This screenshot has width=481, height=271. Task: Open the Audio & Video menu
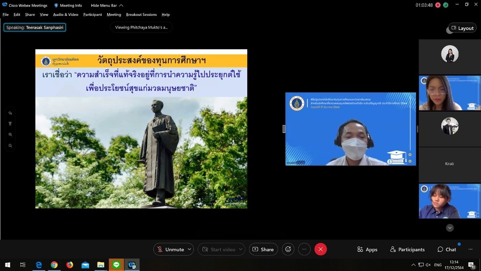[65, 14]
